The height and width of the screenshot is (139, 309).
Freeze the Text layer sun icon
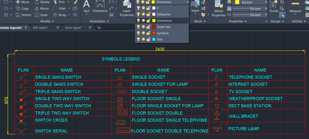pyautogui.click(x=143, y=39)
